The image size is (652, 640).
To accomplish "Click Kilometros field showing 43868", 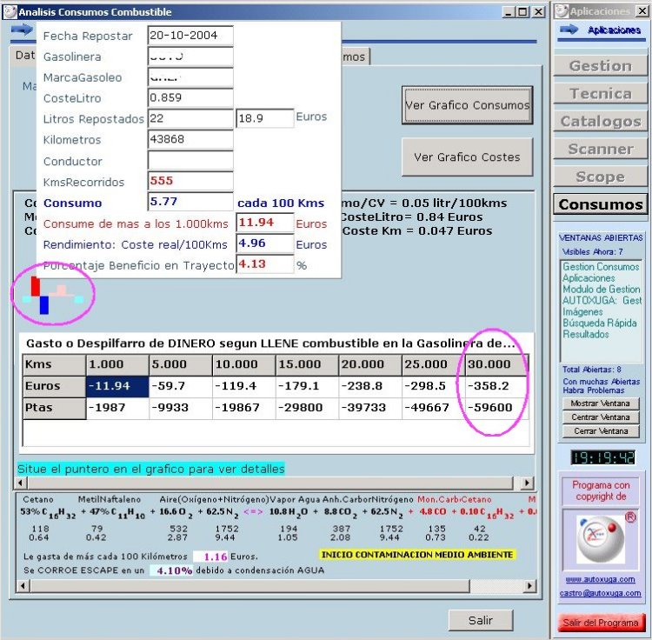I will click(190, 139).
